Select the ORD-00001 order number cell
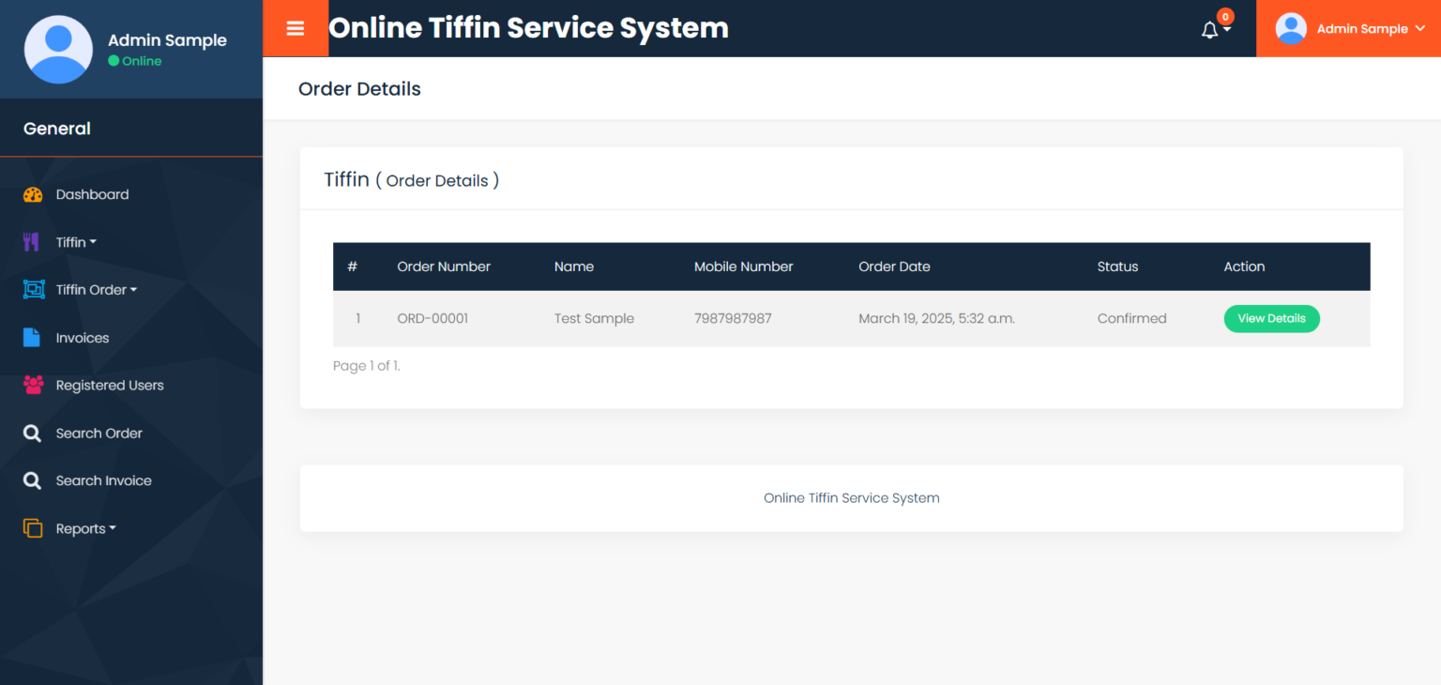 432,318
